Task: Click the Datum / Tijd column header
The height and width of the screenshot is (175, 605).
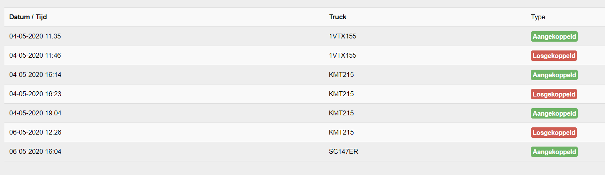Action: [x=28, y=17]
